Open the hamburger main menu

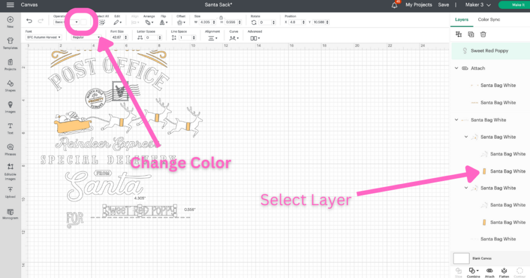pyautogui.click(x=10, y=5)
